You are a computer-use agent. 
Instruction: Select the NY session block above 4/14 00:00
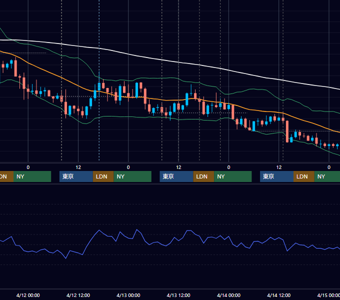point(232,176)
